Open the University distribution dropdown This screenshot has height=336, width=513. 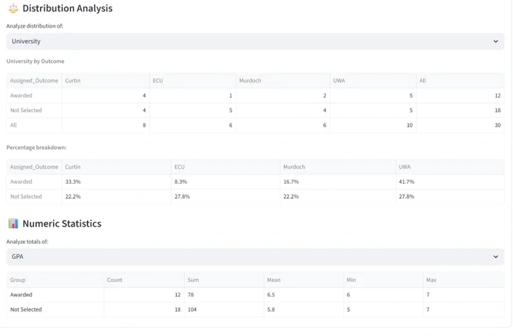click(x=255, y=41)
